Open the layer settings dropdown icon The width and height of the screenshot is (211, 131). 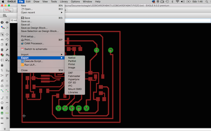[x=3, y=28]
